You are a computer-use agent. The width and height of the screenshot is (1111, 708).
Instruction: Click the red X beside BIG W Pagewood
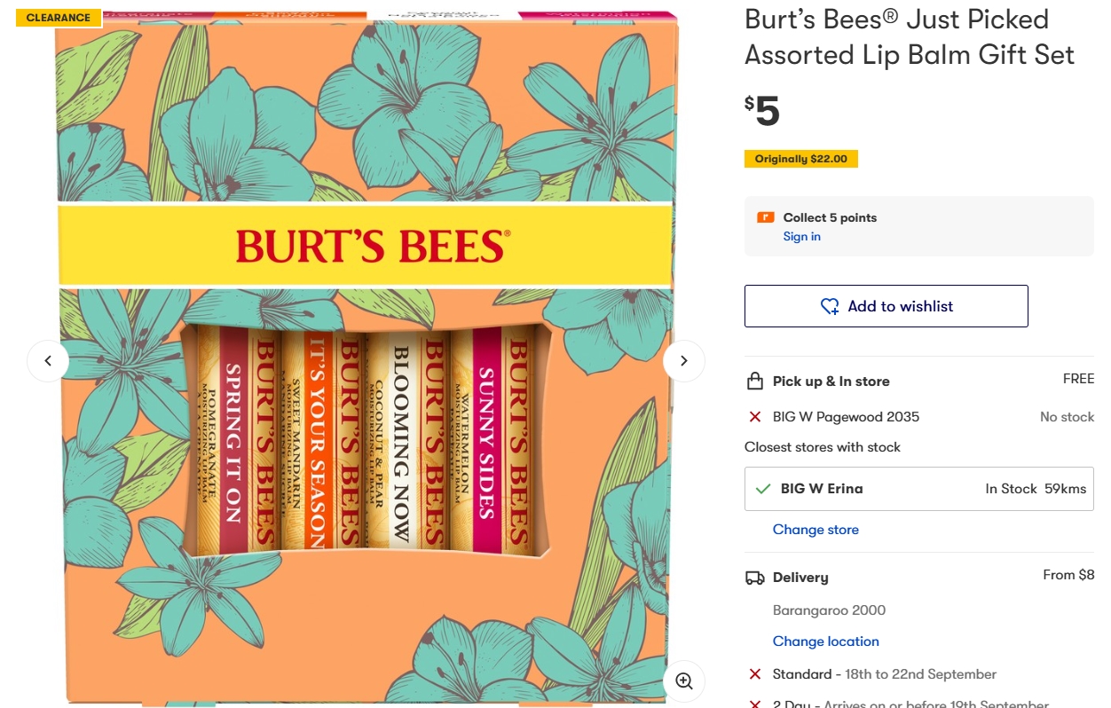click(x=755, y=417)
